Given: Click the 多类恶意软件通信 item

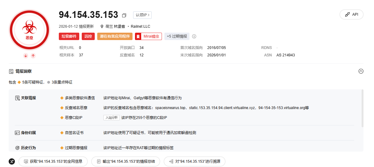Looking at the screenshot, I should click(80, 98).
